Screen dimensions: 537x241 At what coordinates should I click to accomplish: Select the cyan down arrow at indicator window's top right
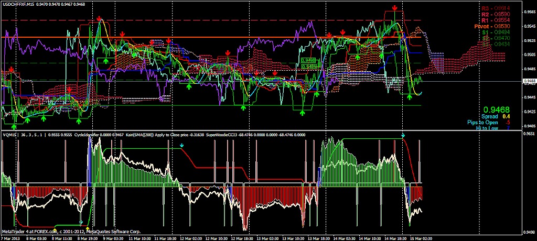tap(403, 136)
